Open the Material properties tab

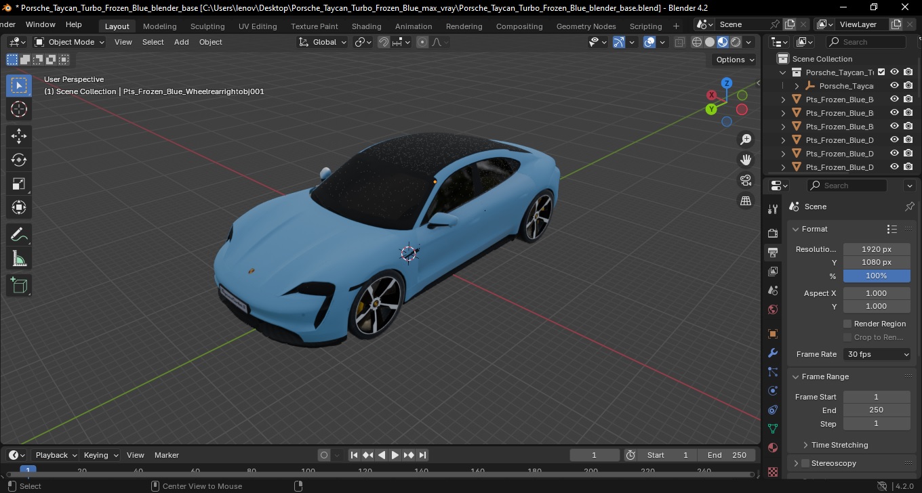click(x=772, y=448)
